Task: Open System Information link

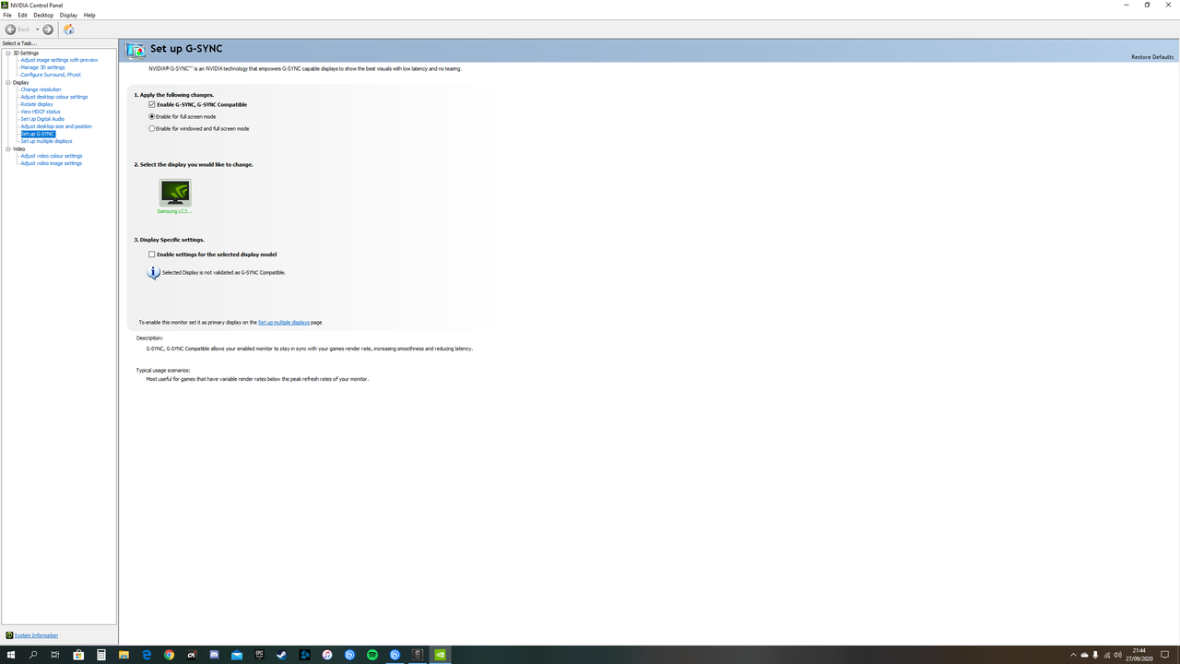Action: point(36,635)
